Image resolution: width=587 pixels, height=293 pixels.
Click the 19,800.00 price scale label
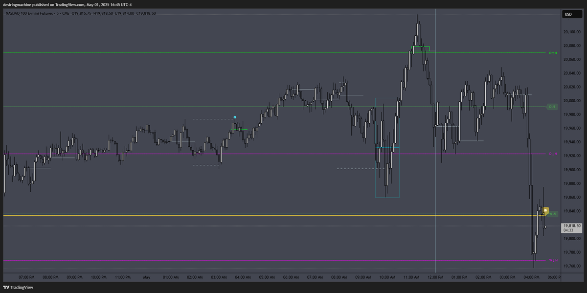(x=572, y=238)
